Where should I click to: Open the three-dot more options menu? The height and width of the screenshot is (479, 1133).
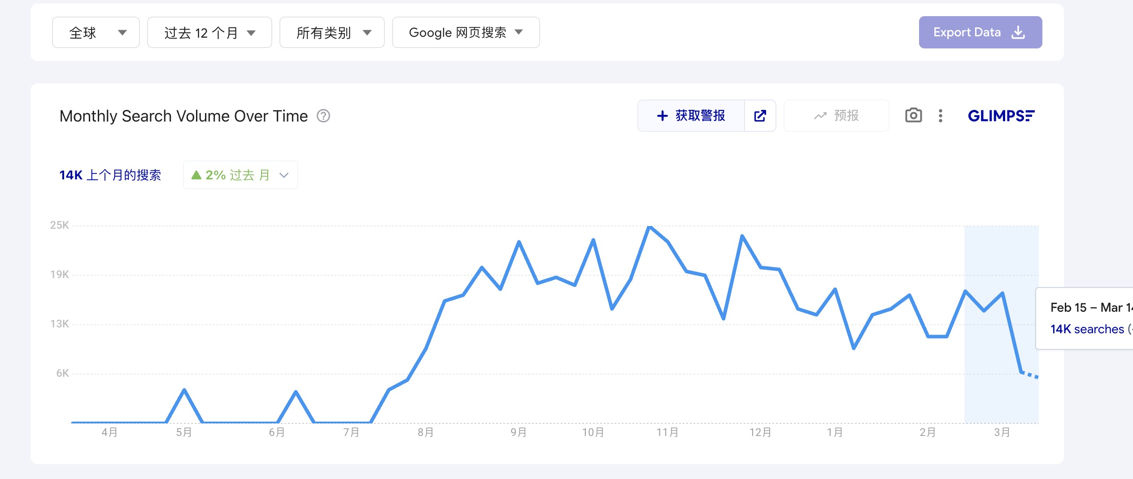tap(941, 116)
